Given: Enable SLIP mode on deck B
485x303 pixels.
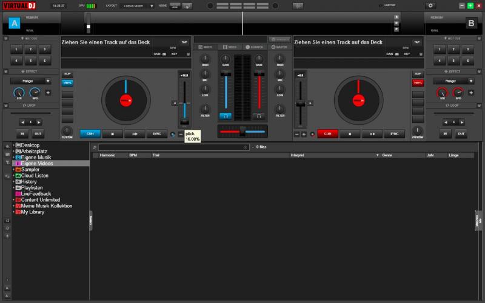Looking at the screenshot, I should (x=417, y=74).
